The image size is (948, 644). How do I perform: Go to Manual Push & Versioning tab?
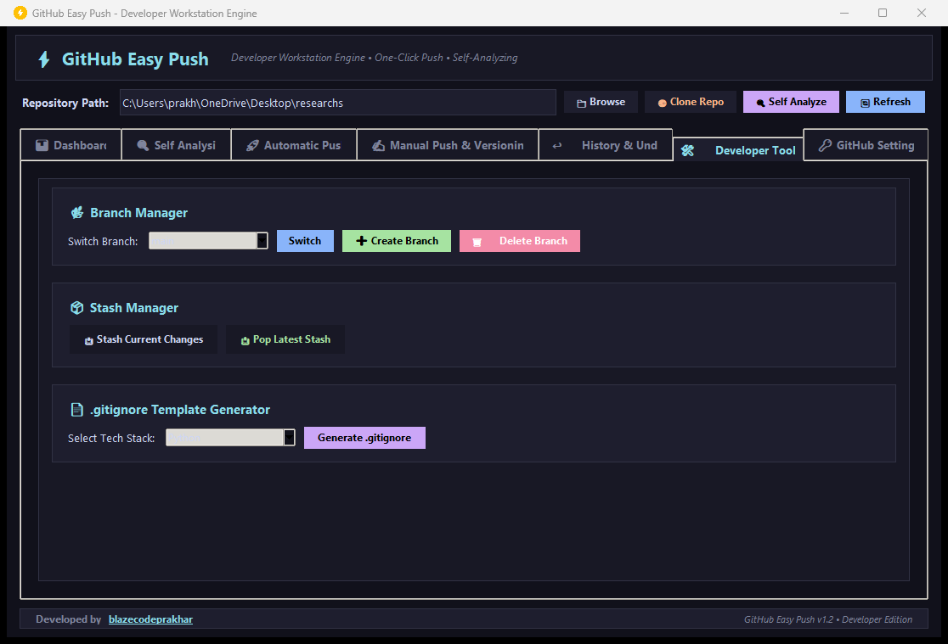click(x=448, y=145)
